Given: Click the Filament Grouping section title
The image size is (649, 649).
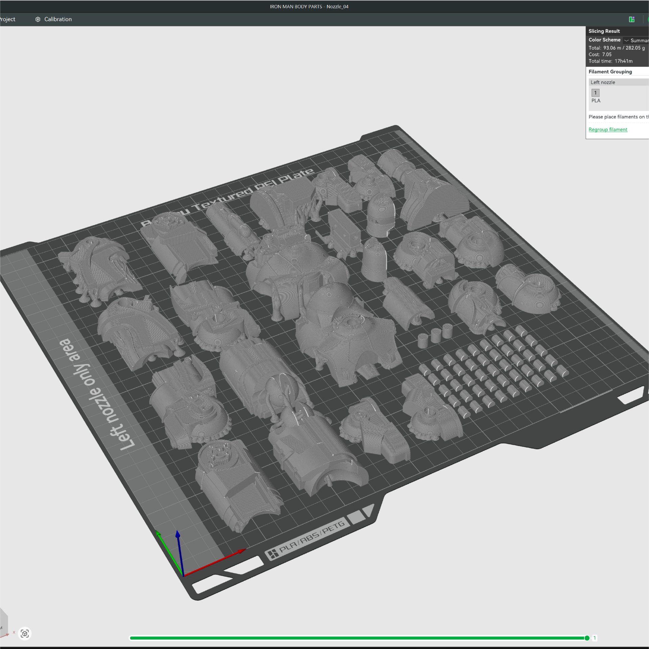Looking at the screenshot, I should [x=610, y=72].
